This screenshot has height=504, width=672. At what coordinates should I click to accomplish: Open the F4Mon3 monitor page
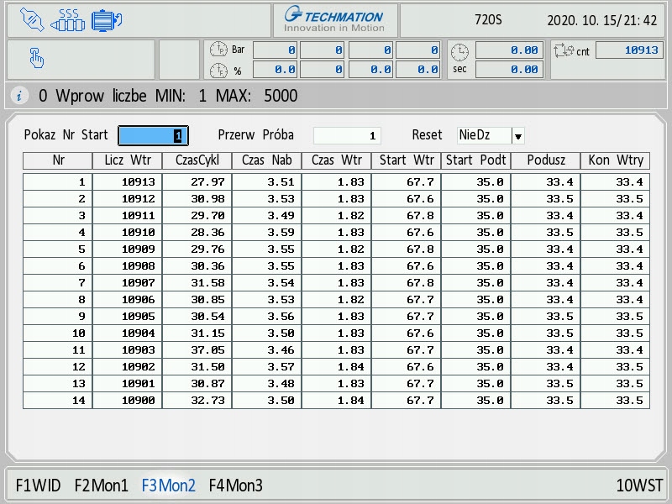point(235,486)
